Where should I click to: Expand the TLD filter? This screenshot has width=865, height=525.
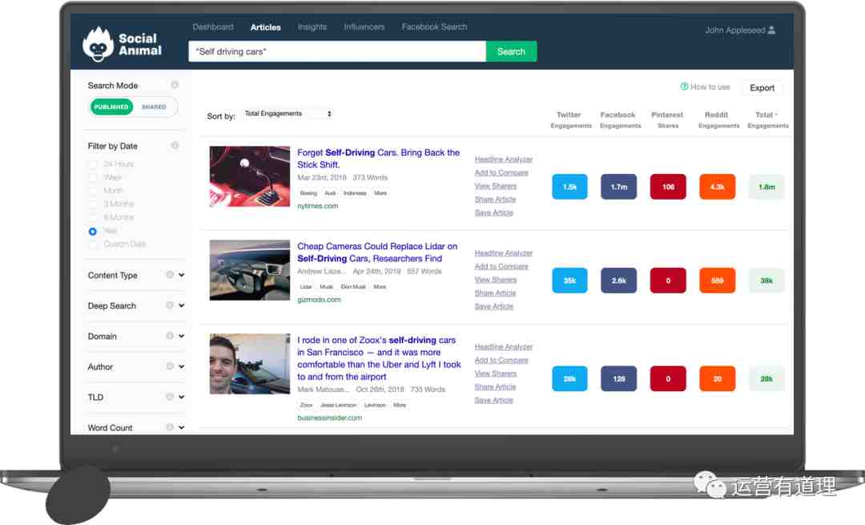tap(182, 397)
